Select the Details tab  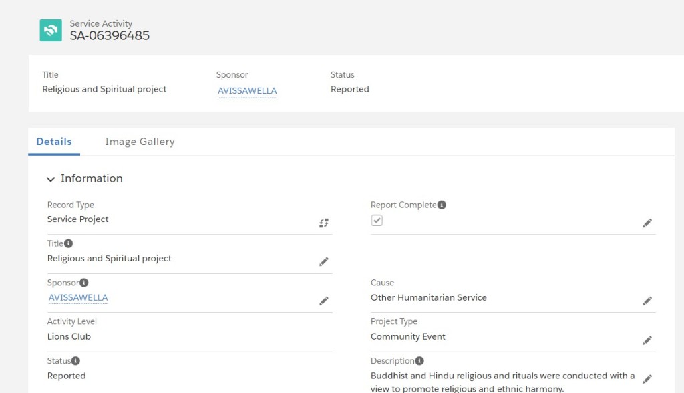click(54, 142)
